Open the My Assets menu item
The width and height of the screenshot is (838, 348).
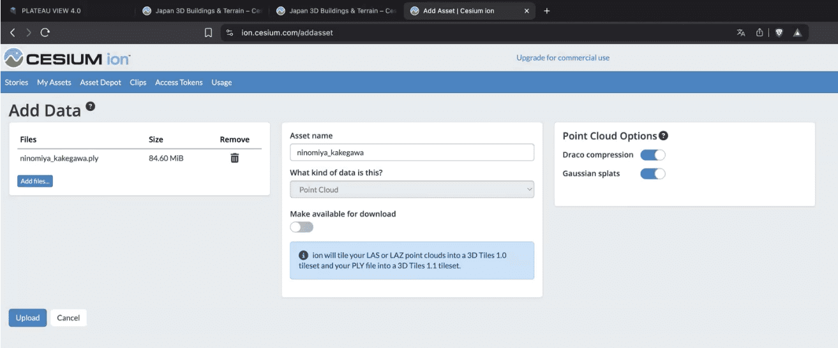(x=54, y=82)
